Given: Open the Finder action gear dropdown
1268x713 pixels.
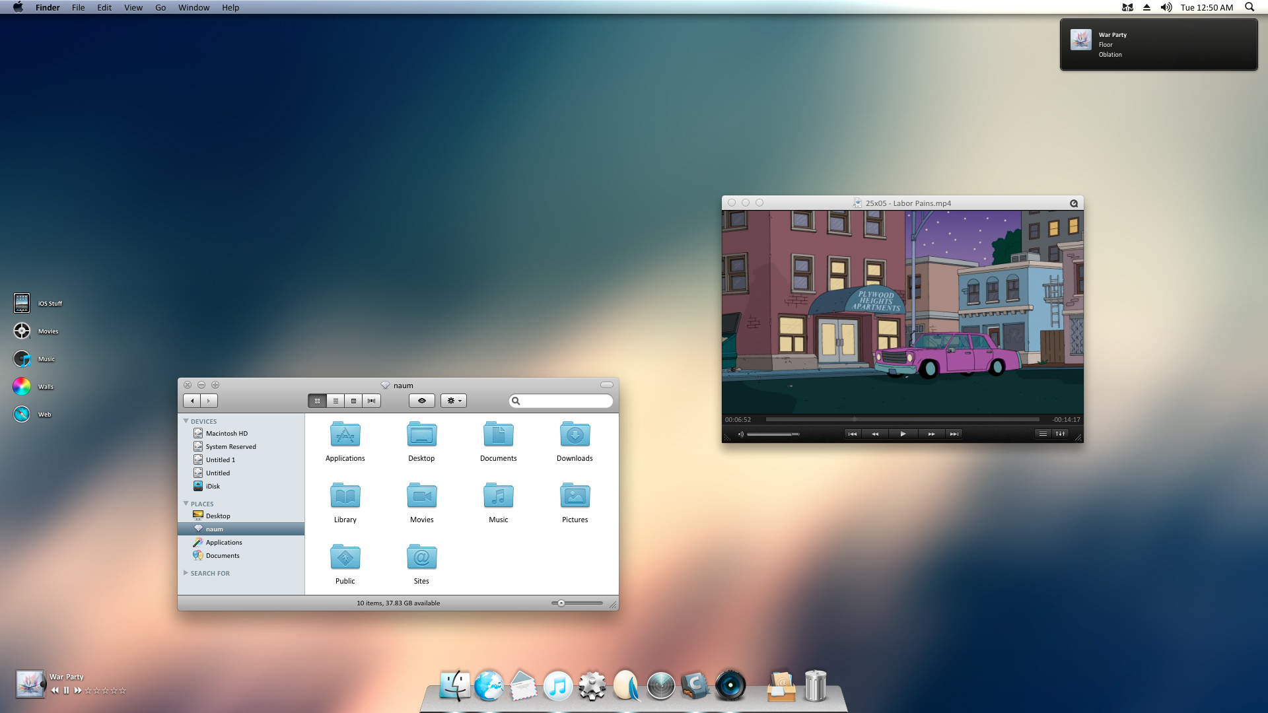Looking at the screenshot, I should pos(454,401).
